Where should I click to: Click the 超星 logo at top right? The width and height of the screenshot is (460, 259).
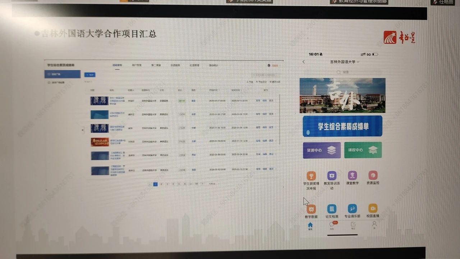(x=399, y=37)
